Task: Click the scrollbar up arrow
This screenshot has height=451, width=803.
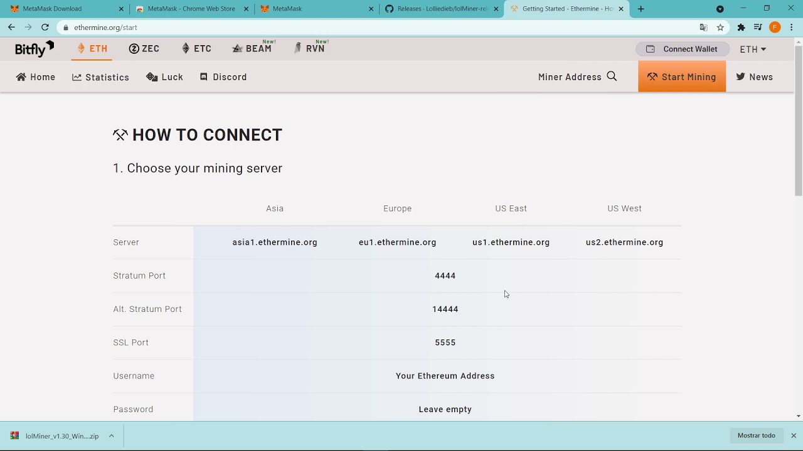Action: tap(798, 42)
